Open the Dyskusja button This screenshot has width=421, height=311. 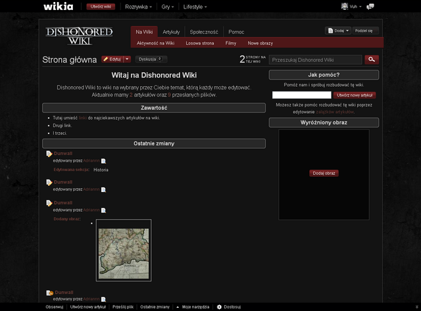(151, 59)
